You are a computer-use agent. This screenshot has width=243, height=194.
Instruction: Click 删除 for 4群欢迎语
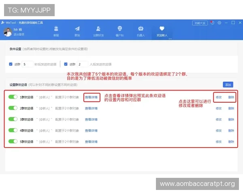click(x=231, y=131)
